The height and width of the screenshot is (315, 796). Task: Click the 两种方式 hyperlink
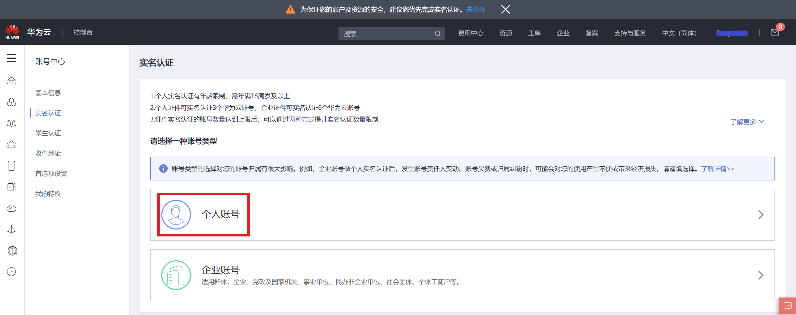click(x=301, y=119)
